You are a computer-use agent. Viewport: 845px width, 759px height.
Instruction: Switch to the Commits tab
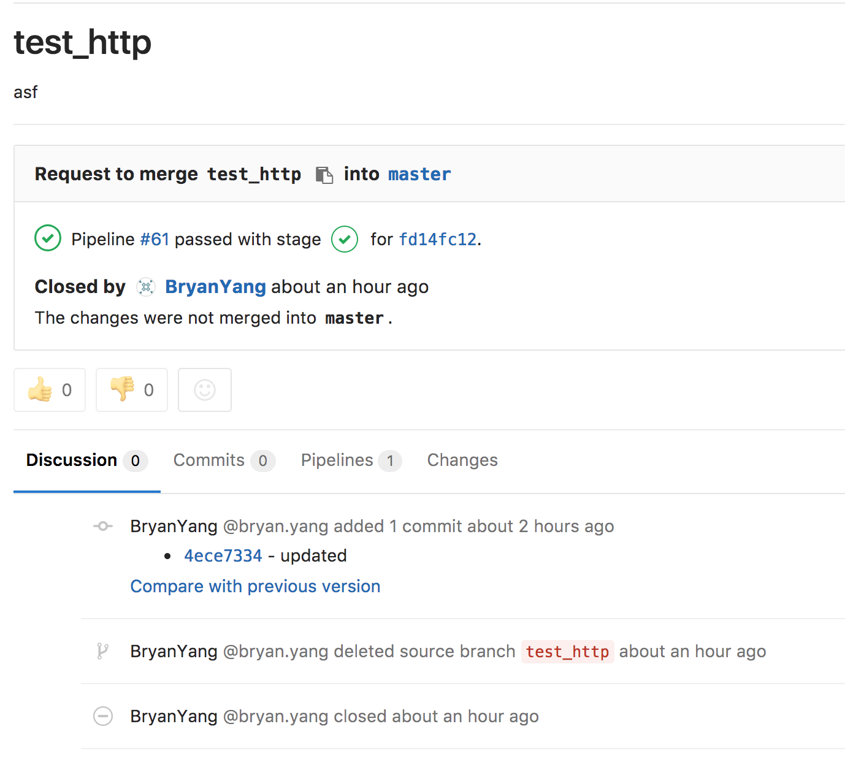click(224, 460)
